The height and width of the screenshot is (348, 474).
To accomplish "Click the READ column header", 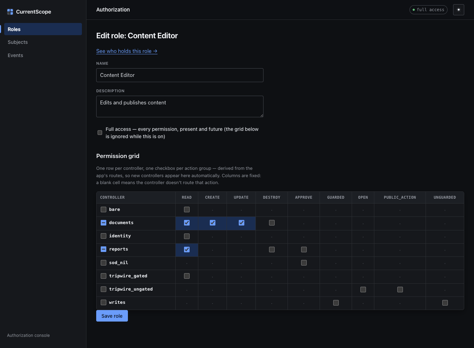I will (187, 197).
